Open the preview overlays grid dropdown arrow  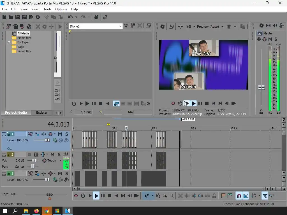pos(235,27)
